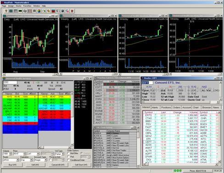Click the gray stacked layers toolbar icon
This screenshot has height=173, width=224.
pos(25,11)
